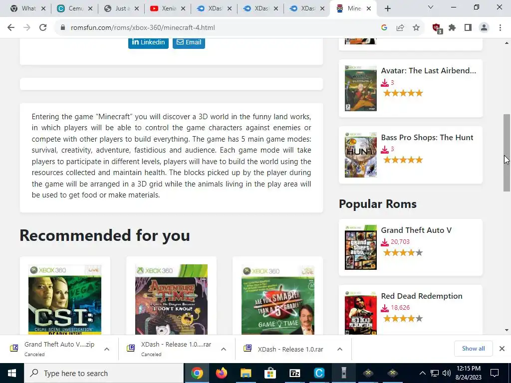The image size is (511, 383).
Task: Open the extensions puzzle icon
Action: pyautogui.click(x=452, y=28)
